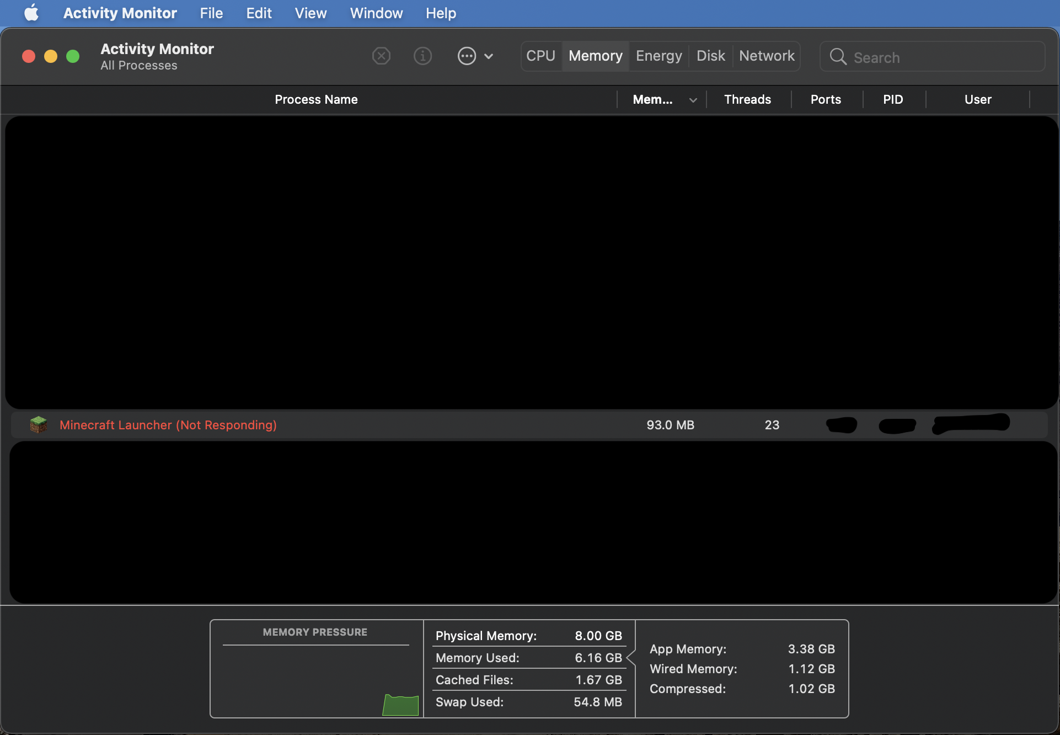Open the Network tab

767,56
